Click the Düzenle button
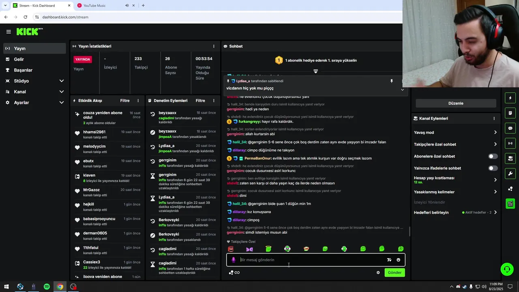This screenshot has width=519, height=292. 456,103
